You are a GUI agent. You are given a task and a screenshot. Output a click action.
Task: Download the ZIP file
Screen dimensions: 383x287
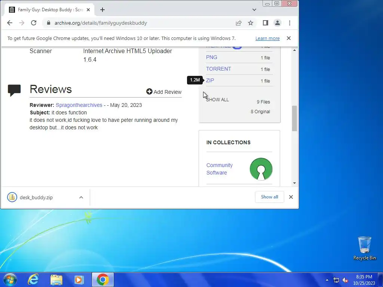tap(210, 80)
